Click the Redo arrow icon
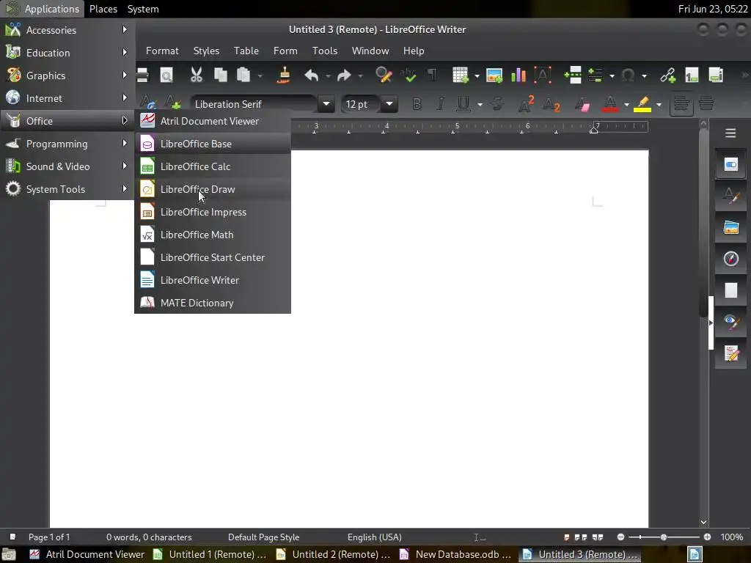This screenshot has height=563, width=751. pos(344,76)
